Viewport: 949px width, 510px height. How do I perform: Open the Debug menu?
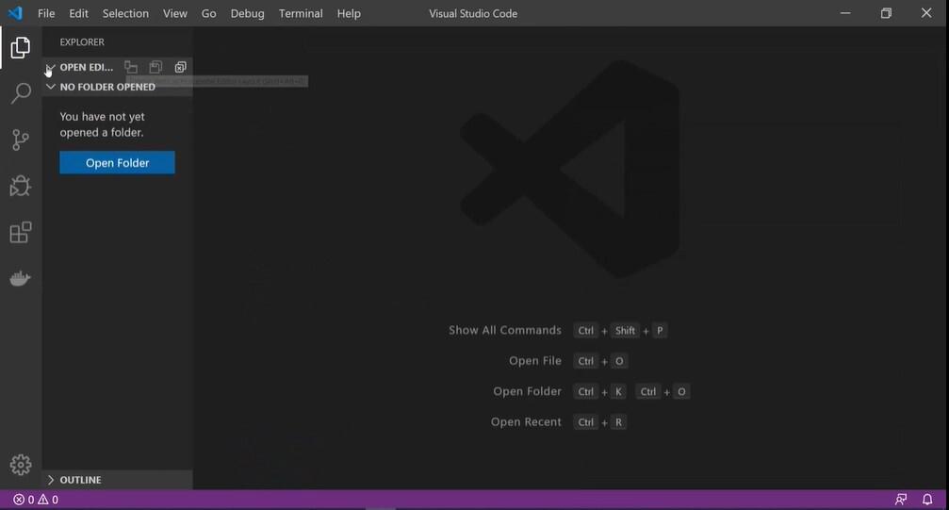pyautogui.click(x=247, y=13)
